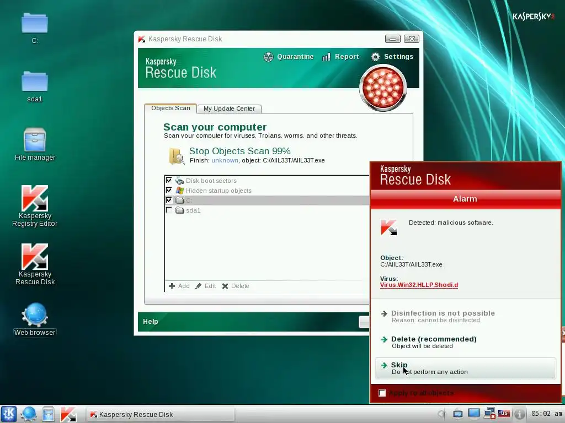Select Disk boot sectors row
The image size is (565, 423).
[267, 181]
